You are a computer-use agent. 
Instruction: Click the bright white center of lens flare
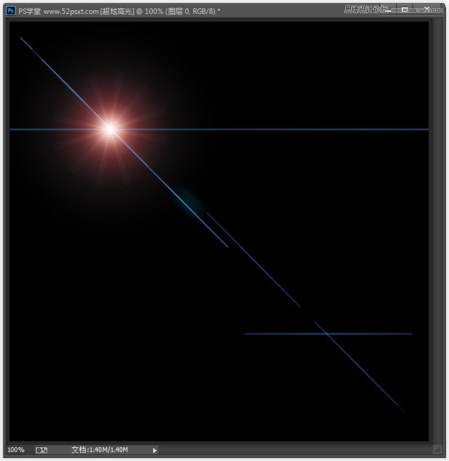click(110, 128)
